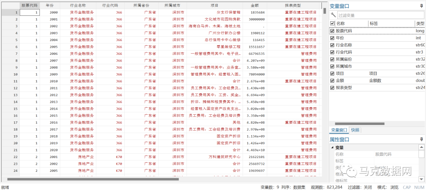Uncheck the 股票代码 variable checkbox
Screen dimensions: 426x190
pos(332,31)
